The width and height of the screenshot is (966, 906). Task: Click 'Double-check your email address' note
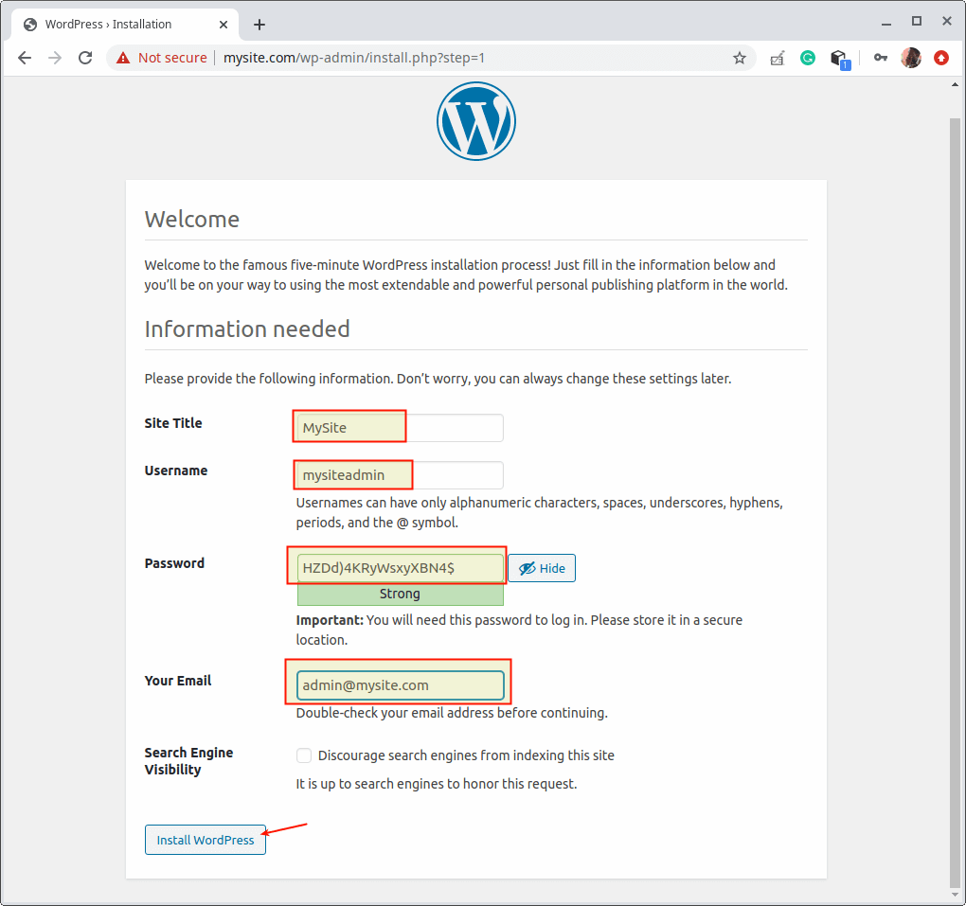(452, 713)
